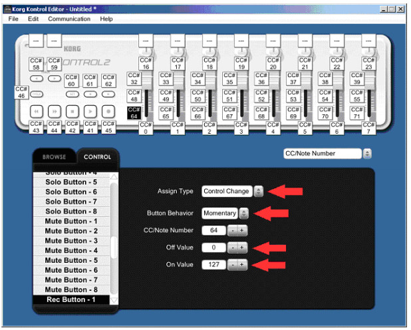This screenshot has height=330, width=411.
Task: Click the play transport button icon
Action: click(x=90, y=111)
